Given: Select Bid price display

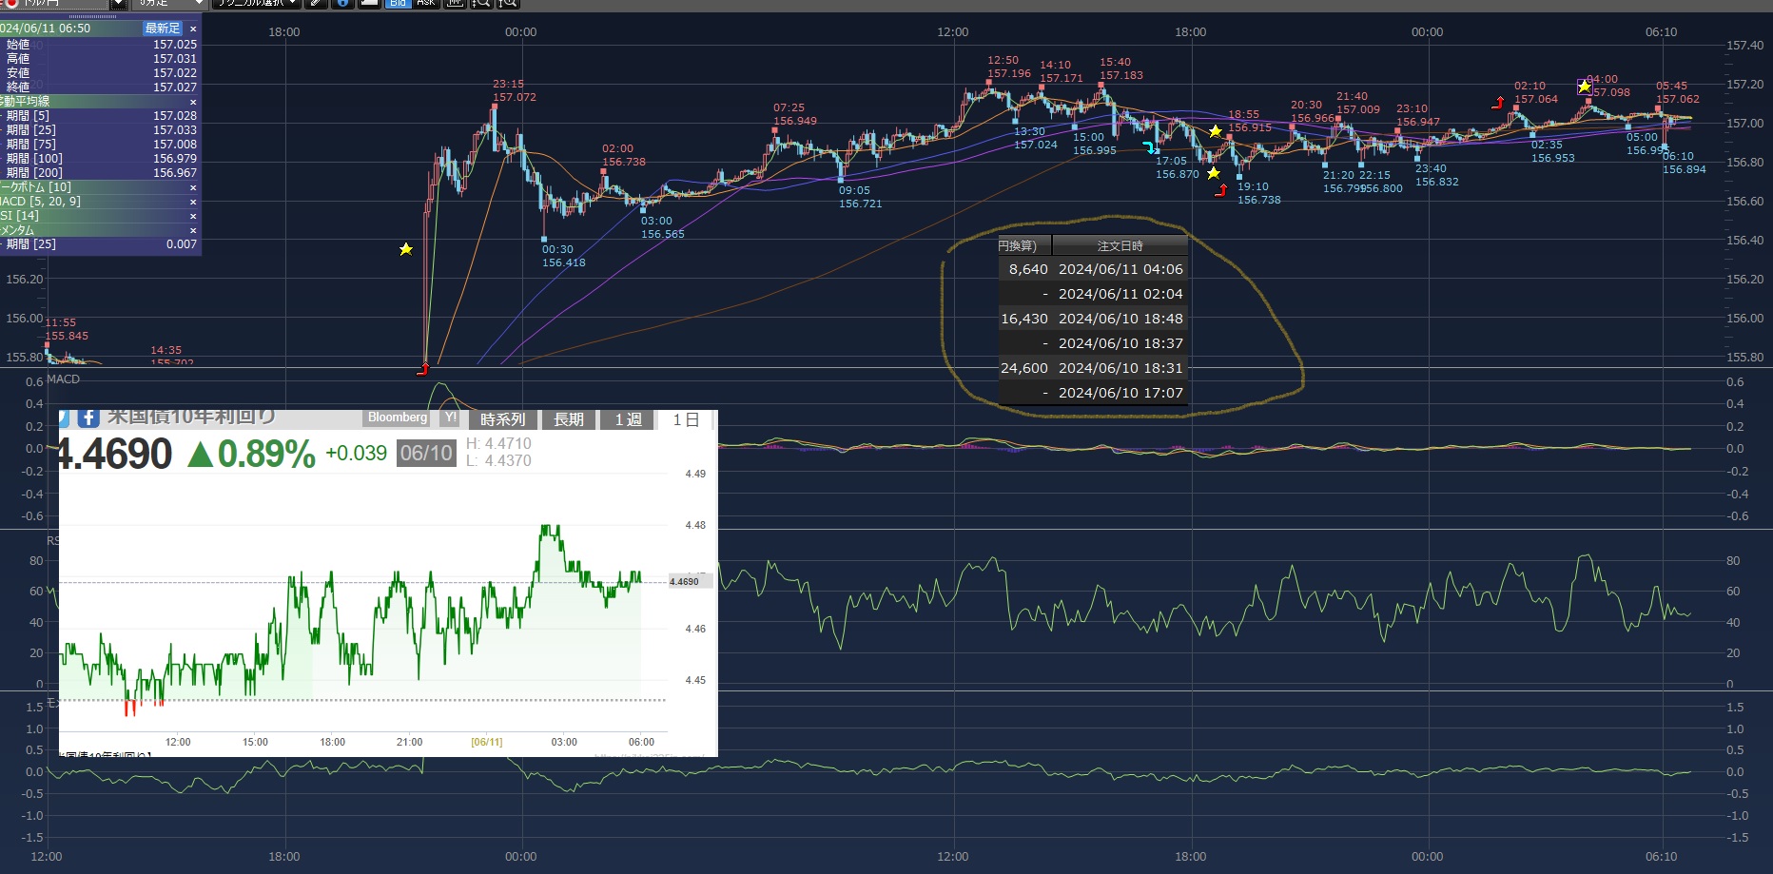Looking at the screenshot, I should (x=398, y=4).
